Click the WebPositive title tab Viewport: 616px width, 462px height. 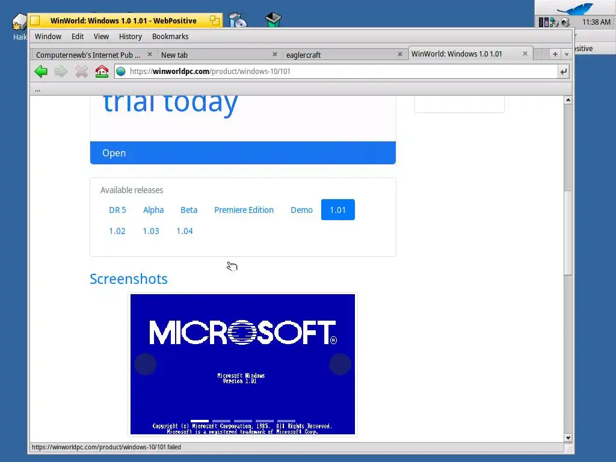pos(123,20)
